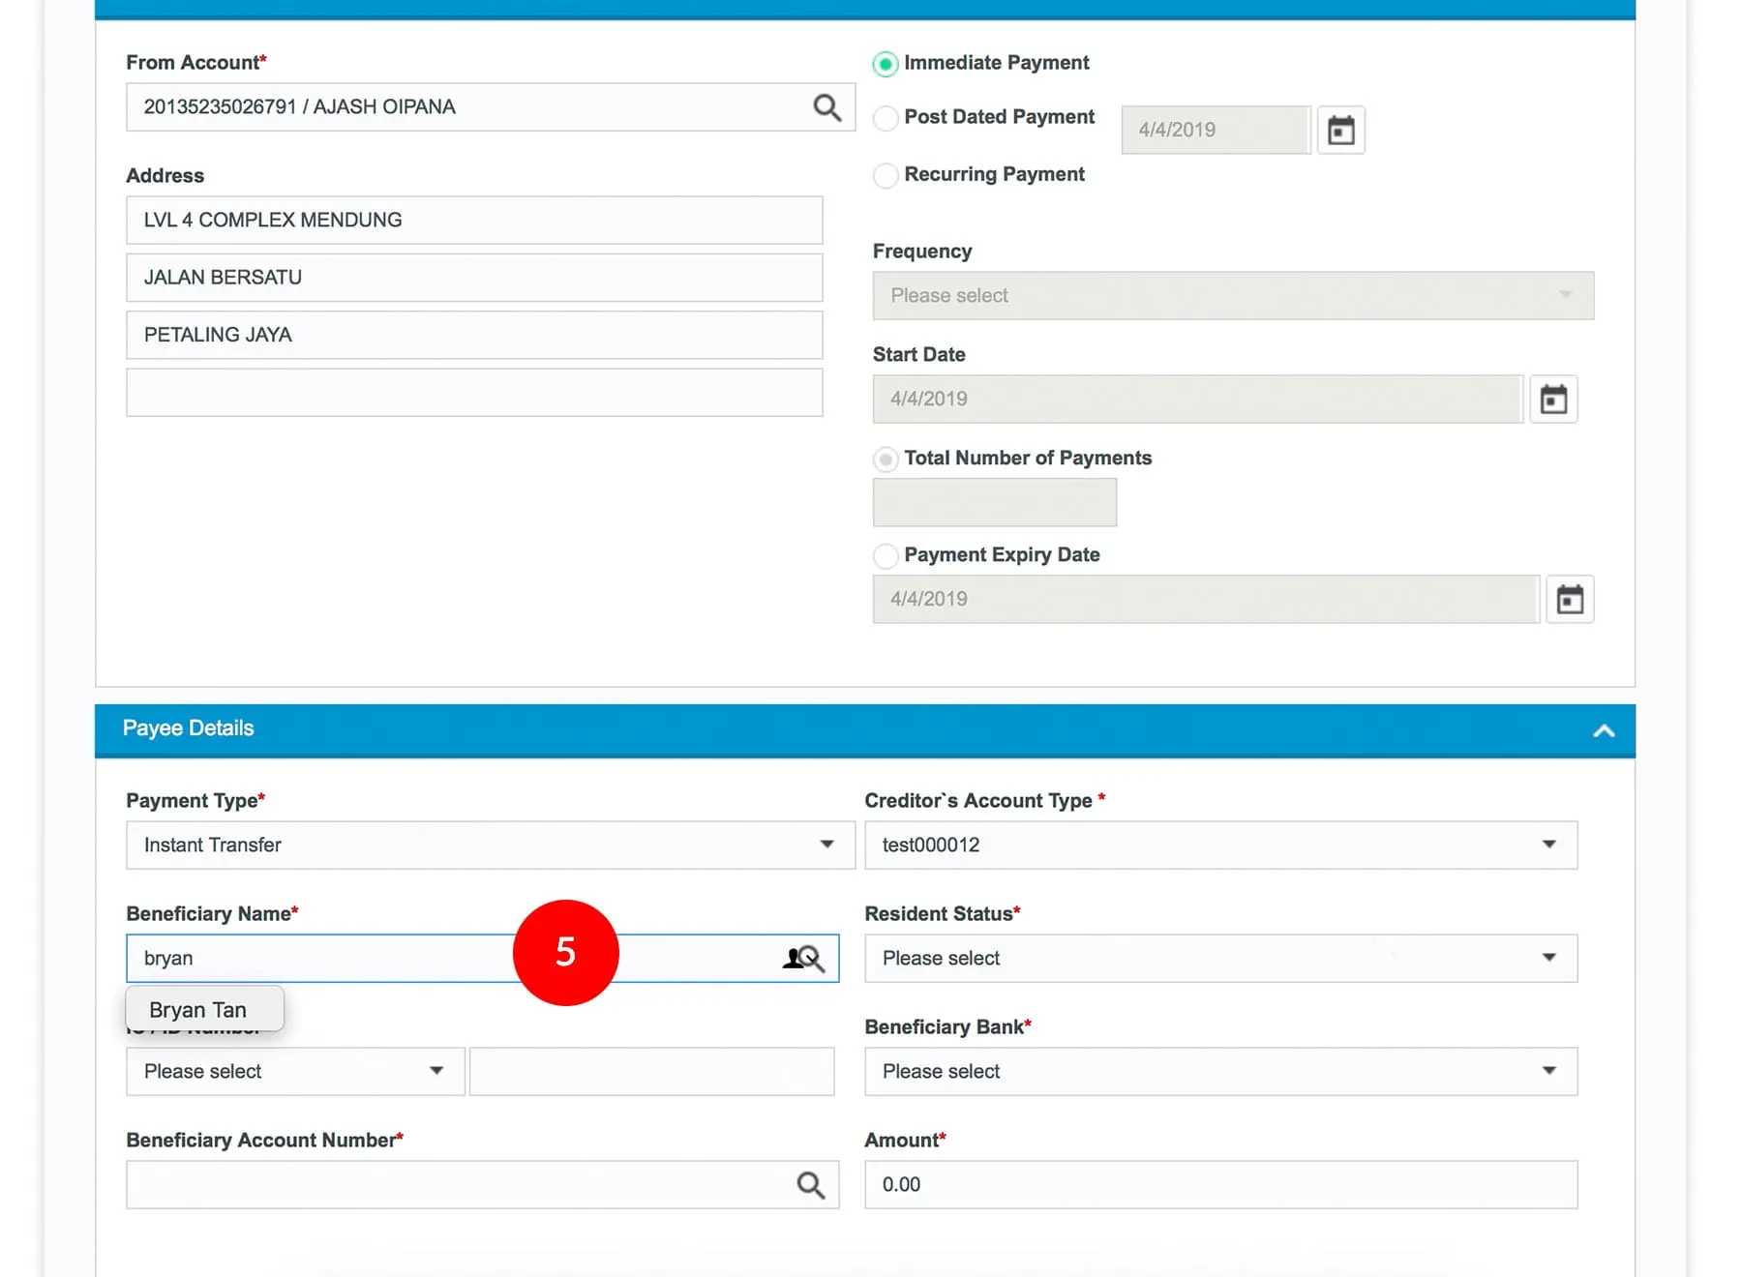Click the Beneficiary Account Number search icon
Viewport: 1742px width, 1277px height.
click(x=810, y=1185)
